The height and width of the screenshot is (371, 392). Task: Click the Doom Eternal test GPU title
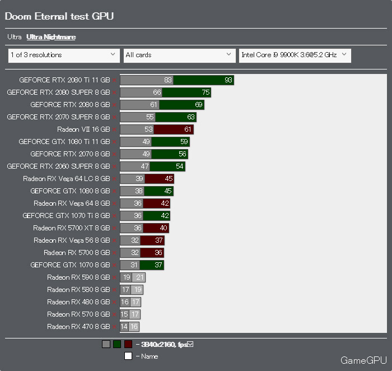click(x=59, y=16)
